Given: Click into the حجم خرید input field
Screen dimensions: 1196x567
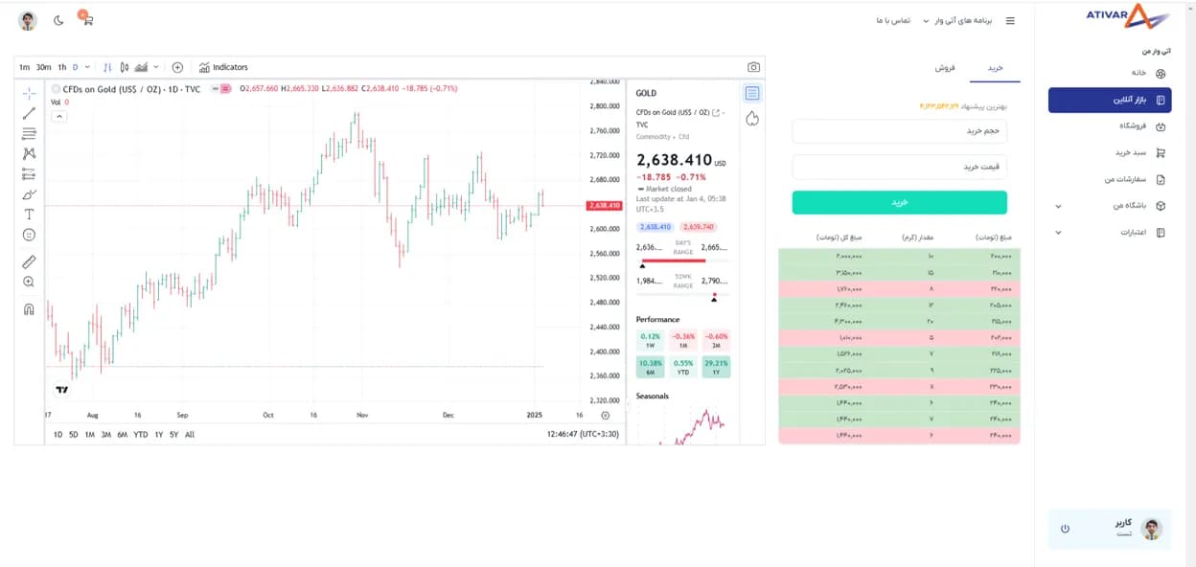Looking at the screenshot, I should pyautogui.click(x=899, y=131).
